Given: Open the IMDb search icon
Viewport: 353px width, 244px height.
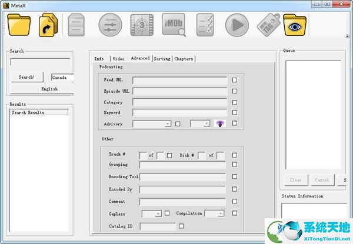Looking at the screenshot, I should pyautogui.click(x=174, y=25).
